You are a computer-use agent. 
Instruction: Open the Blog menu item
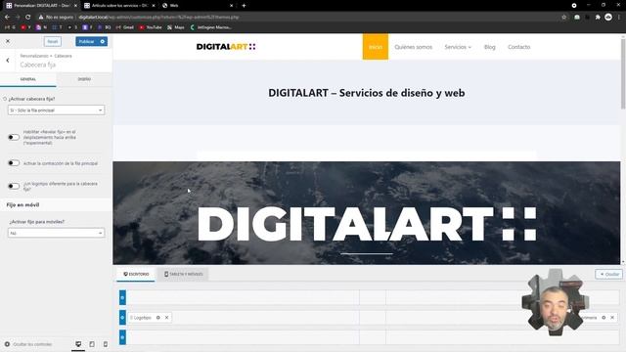tap(489, 47)
